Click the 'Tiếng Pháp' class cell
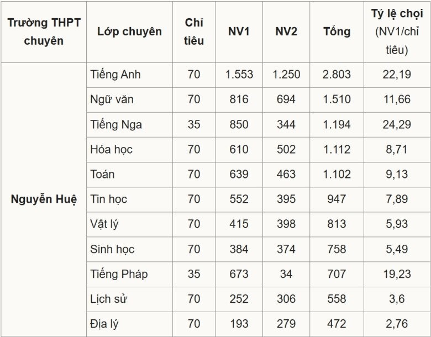431x337 pixels. coord(119,274)
